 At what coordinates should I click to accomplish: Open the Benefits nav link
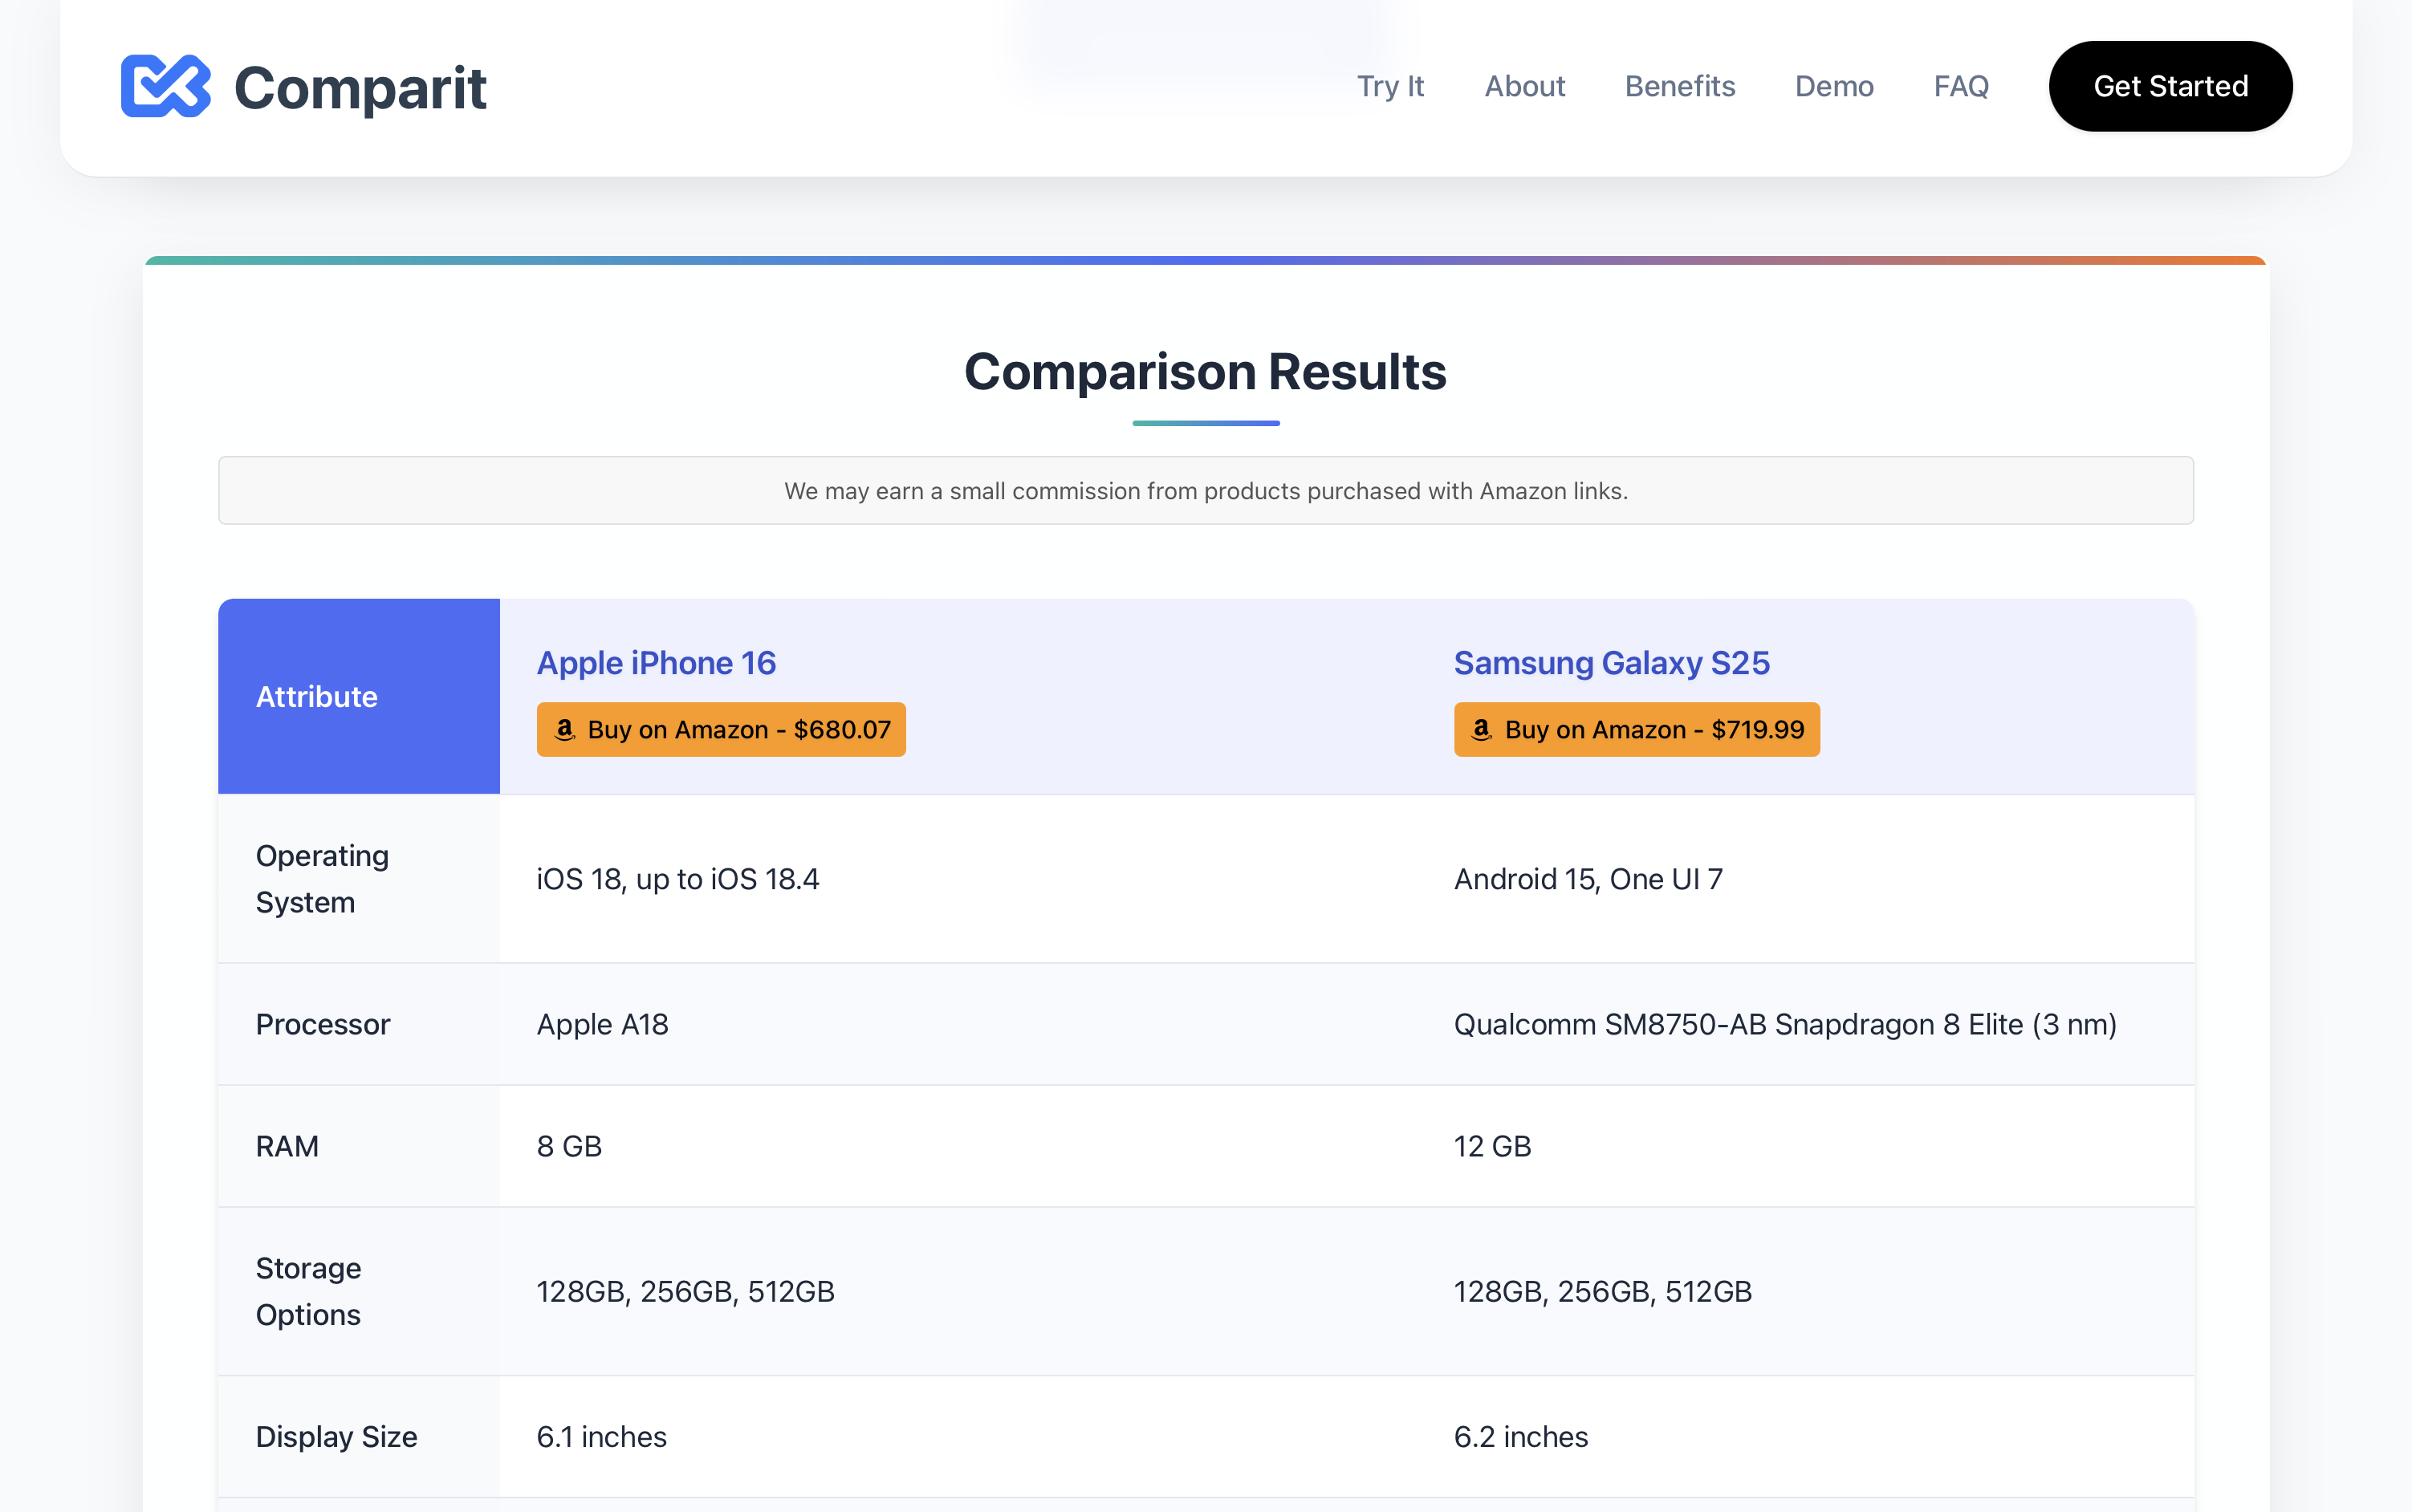click(1680, 86)
